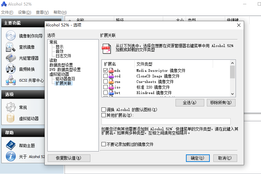This screenshot has height=174, width=261.
Task: Click the extension list scrollbar thumb
Action: click(x=233, y=72)
